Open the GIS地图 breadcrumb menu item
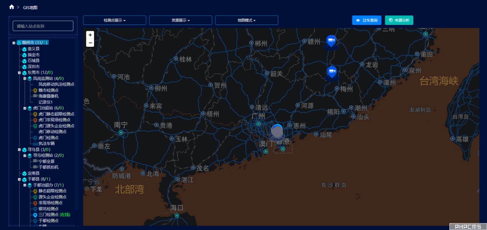The width and height of the screenshot is (487, 230). coord(30,7)
